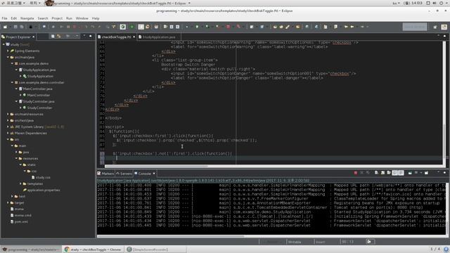Toggle Scroll Lock in Console toolbar

click(x=382, y=173)
